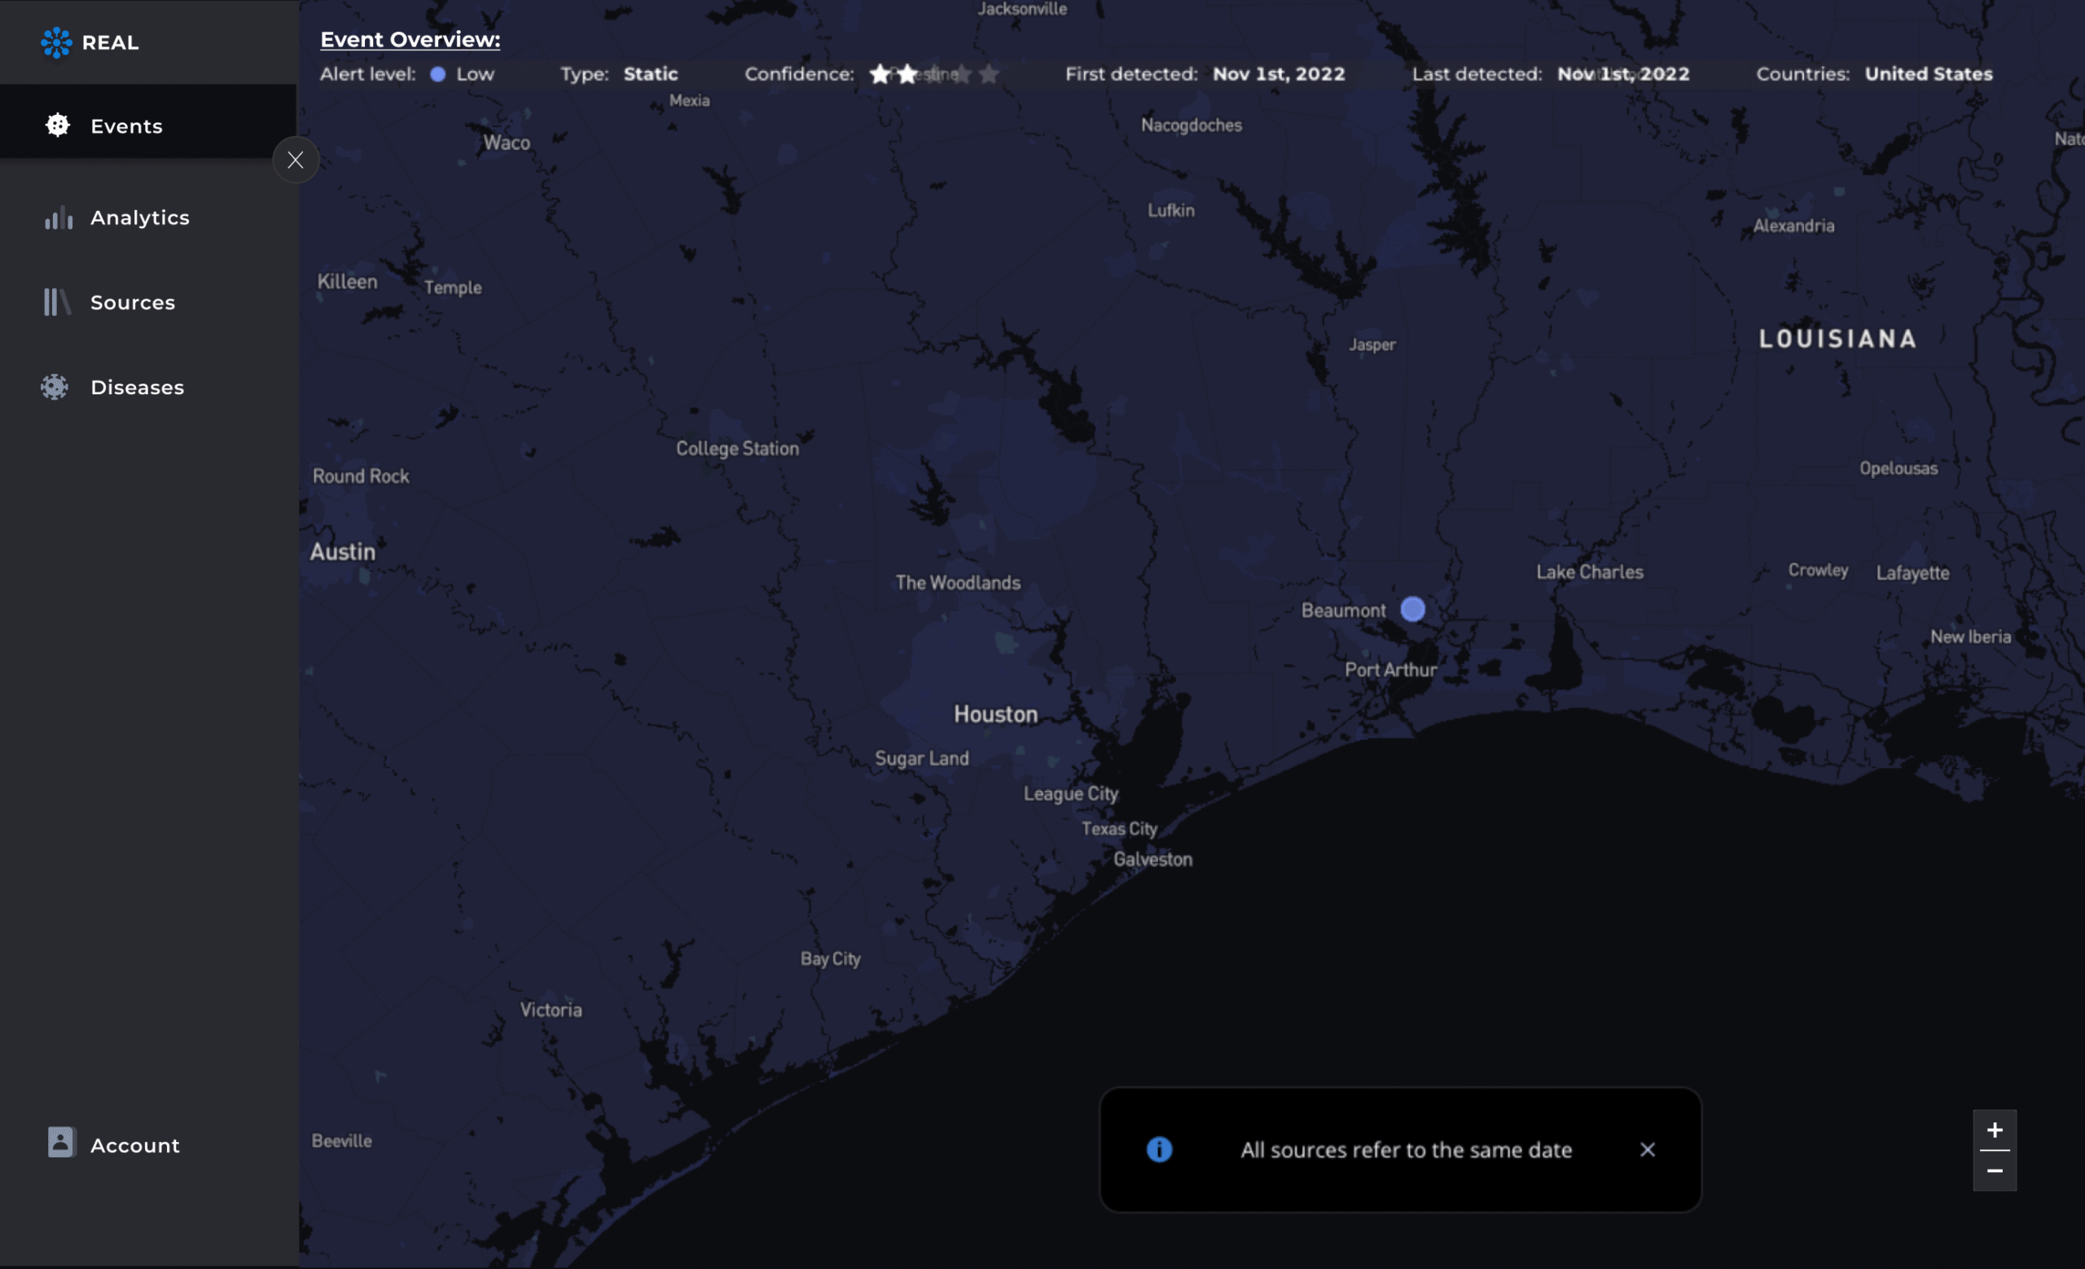Image resolution: width=2085 pixels, height=1269 pixels.
Task: Click the blue info icon in notification
Action: 1158,1150
